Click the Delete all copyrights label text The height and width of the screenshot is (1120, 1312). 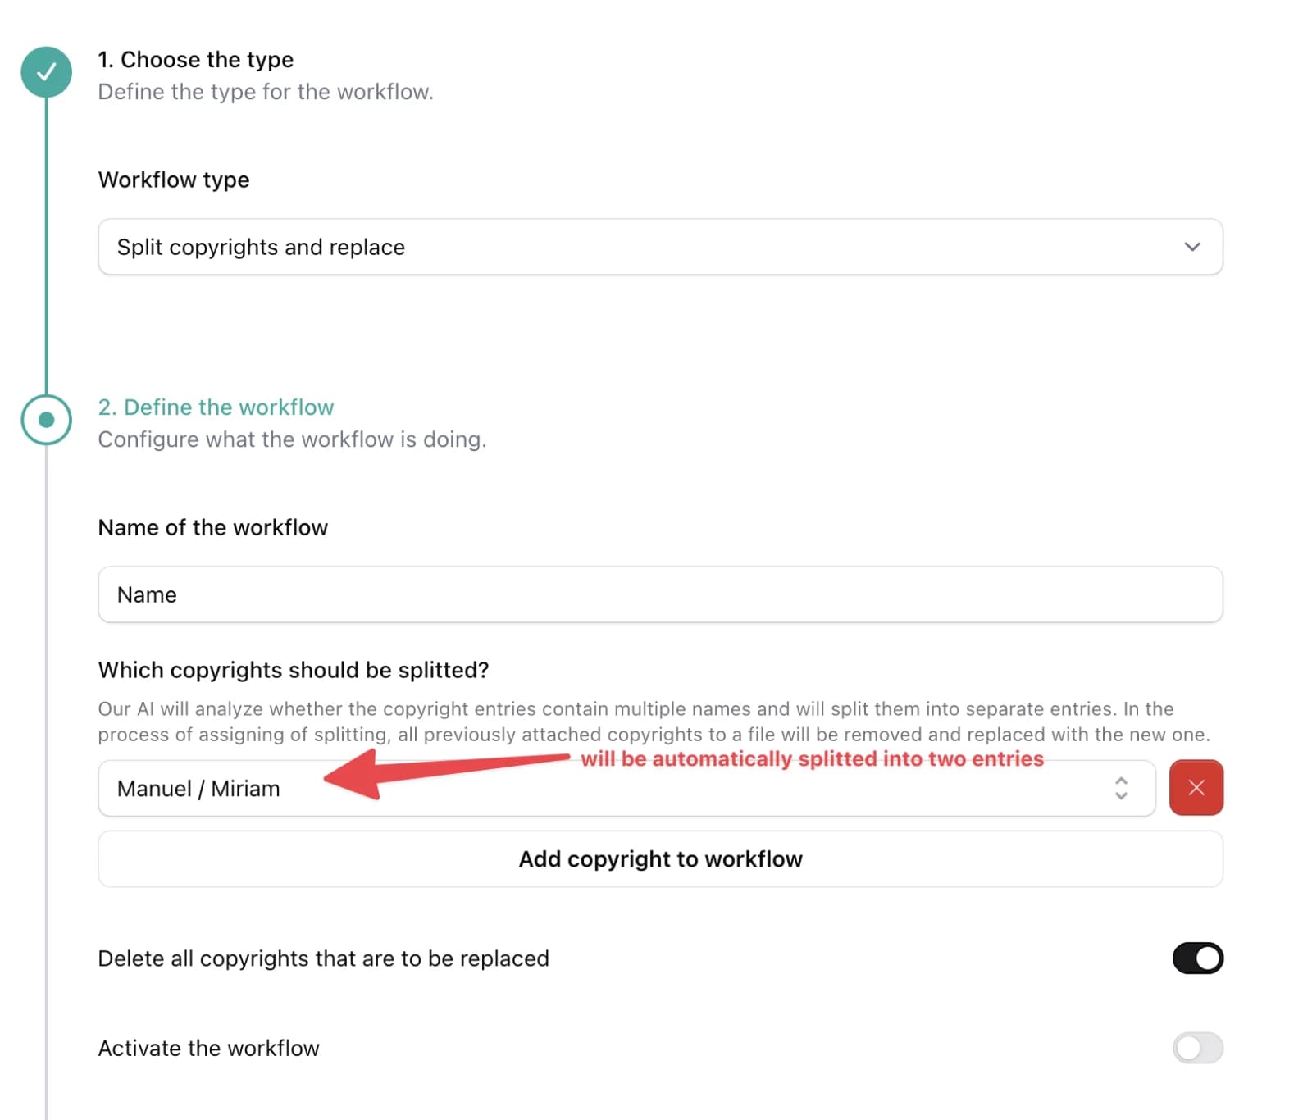coord(323,958)
